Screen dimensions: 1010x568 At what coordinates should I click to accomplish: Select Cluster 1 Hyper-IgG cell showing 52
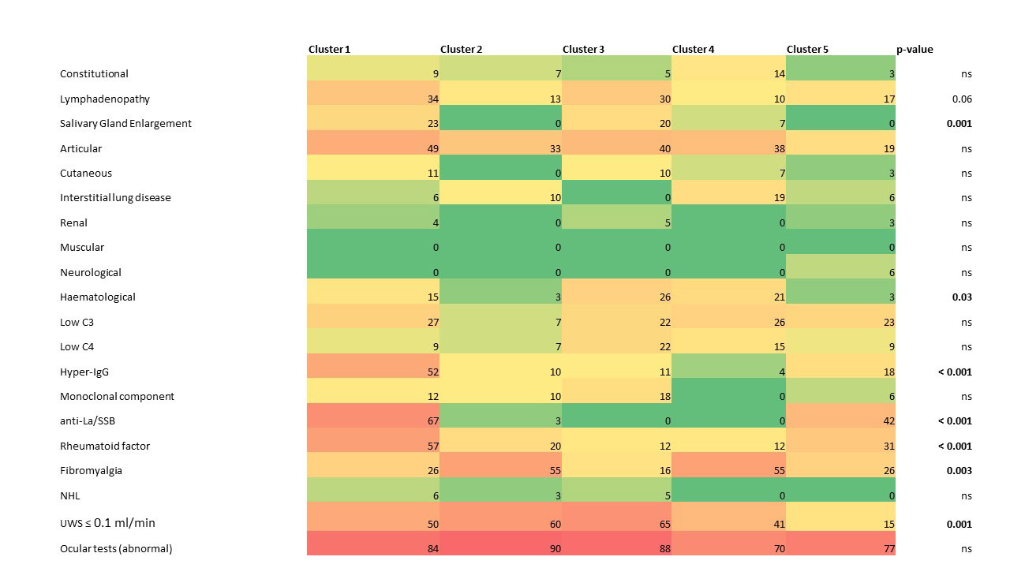373,372
